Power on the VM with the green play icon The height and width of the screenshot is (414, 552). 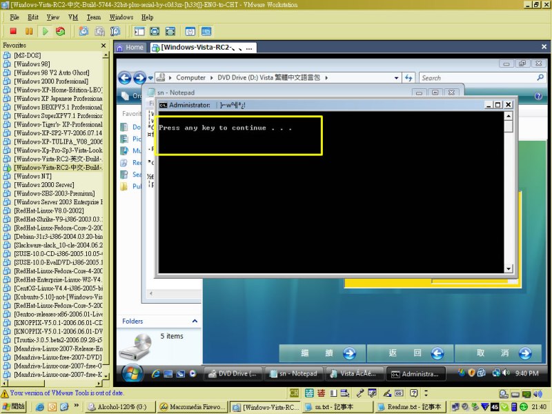(x=45, y=31)
